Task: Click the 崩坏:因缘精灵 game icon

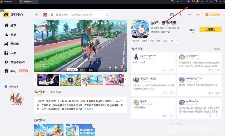Action: [140, 29]
